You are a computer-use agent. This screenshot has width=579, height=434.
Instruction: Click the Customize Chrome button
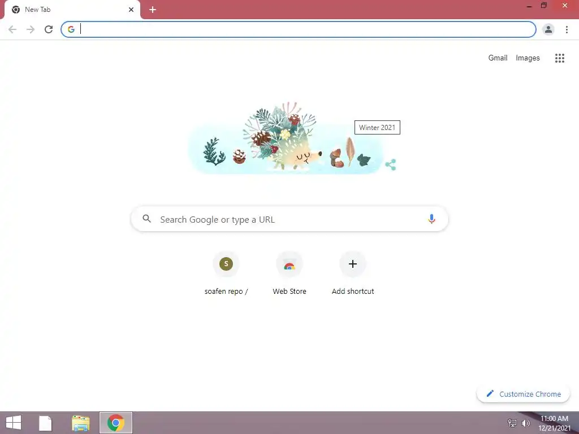tap(523, 394)
